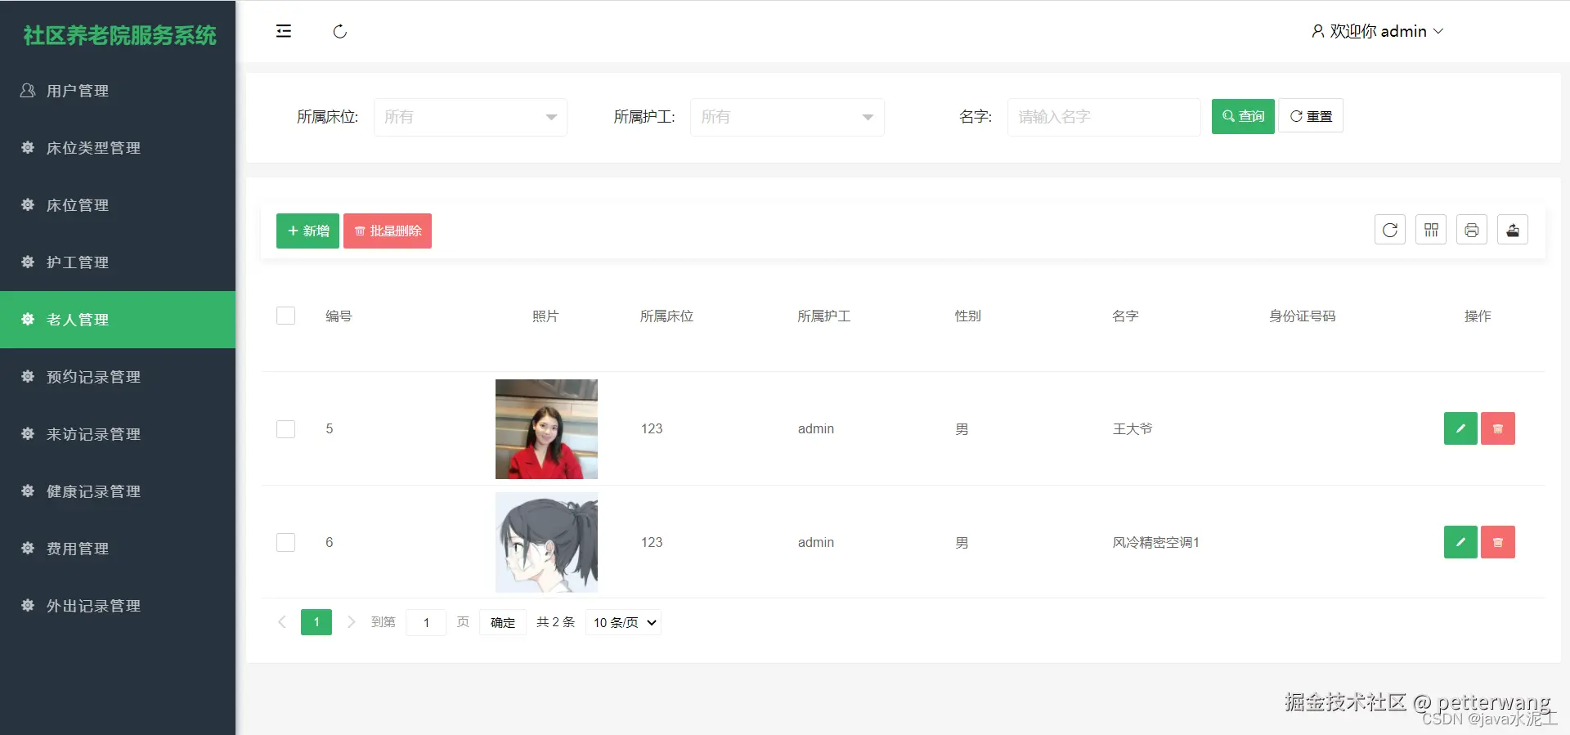Screen dimensions: 1570x735
Task: Open 床位类型管理 in the sidebar
Action: (x=118, y=148)
